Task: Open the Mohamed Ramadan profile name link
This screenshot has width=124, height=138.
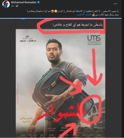Action: [24, 2]
